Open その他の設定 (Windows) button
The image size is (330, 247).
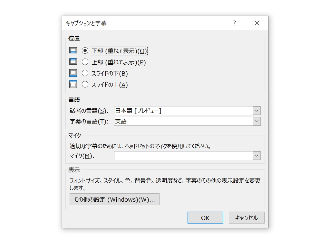point(114,199)
